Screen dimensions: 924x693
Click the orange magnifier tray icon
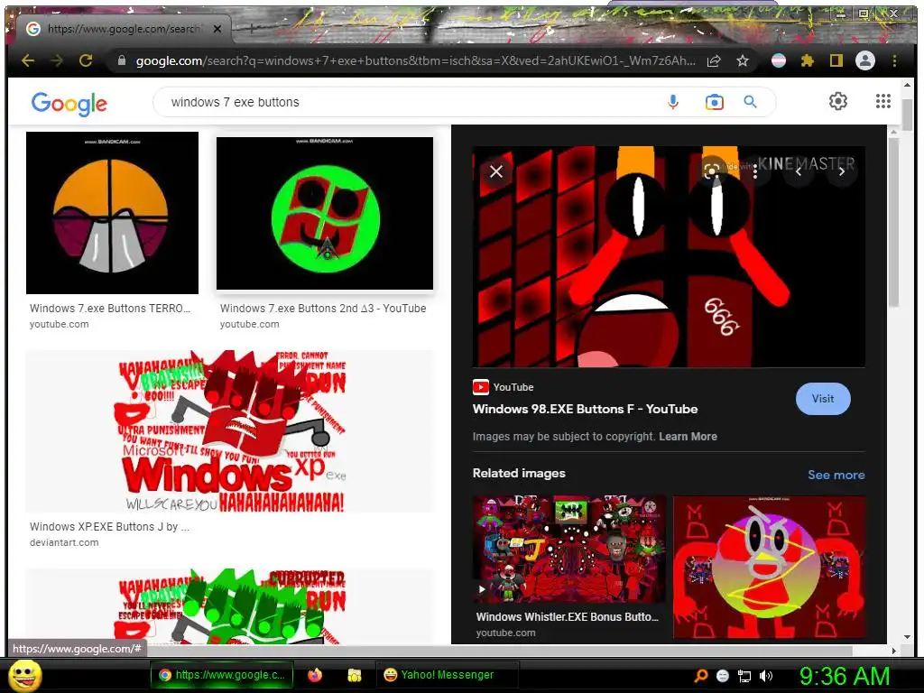point(700,676)
